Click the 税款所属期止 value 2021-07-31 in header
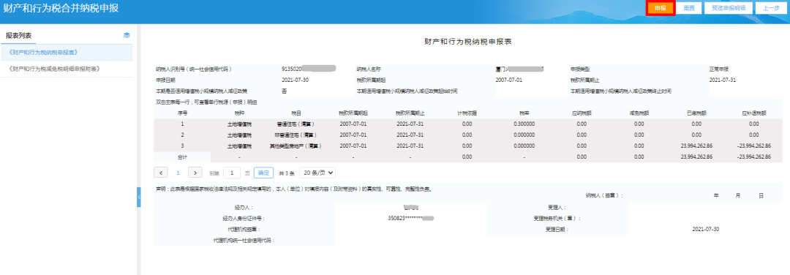 pyautogui.click(x=723, y=80)
